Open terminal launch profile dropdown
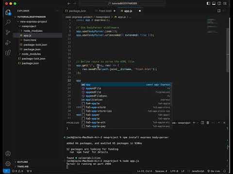 pos(198,123)
